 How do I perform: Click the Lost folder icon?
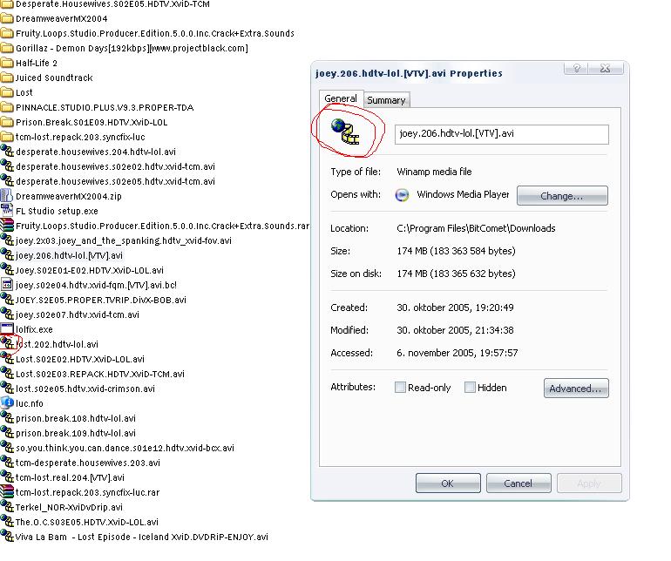(7, 92)
